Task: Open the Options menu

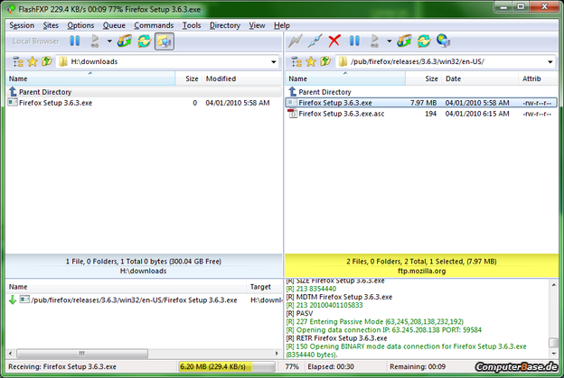Action: 80,25
